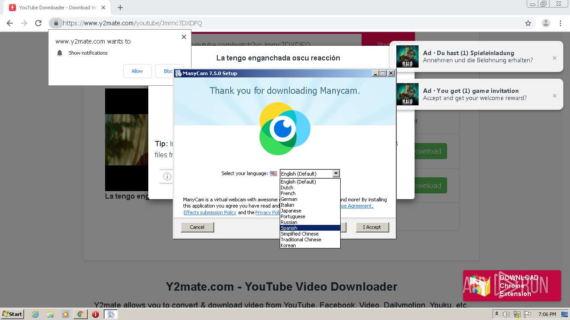Switch to the ManyCam installer taskbar item
The height and width of the screenshot is (320, 570).
[x=110, y=314]
